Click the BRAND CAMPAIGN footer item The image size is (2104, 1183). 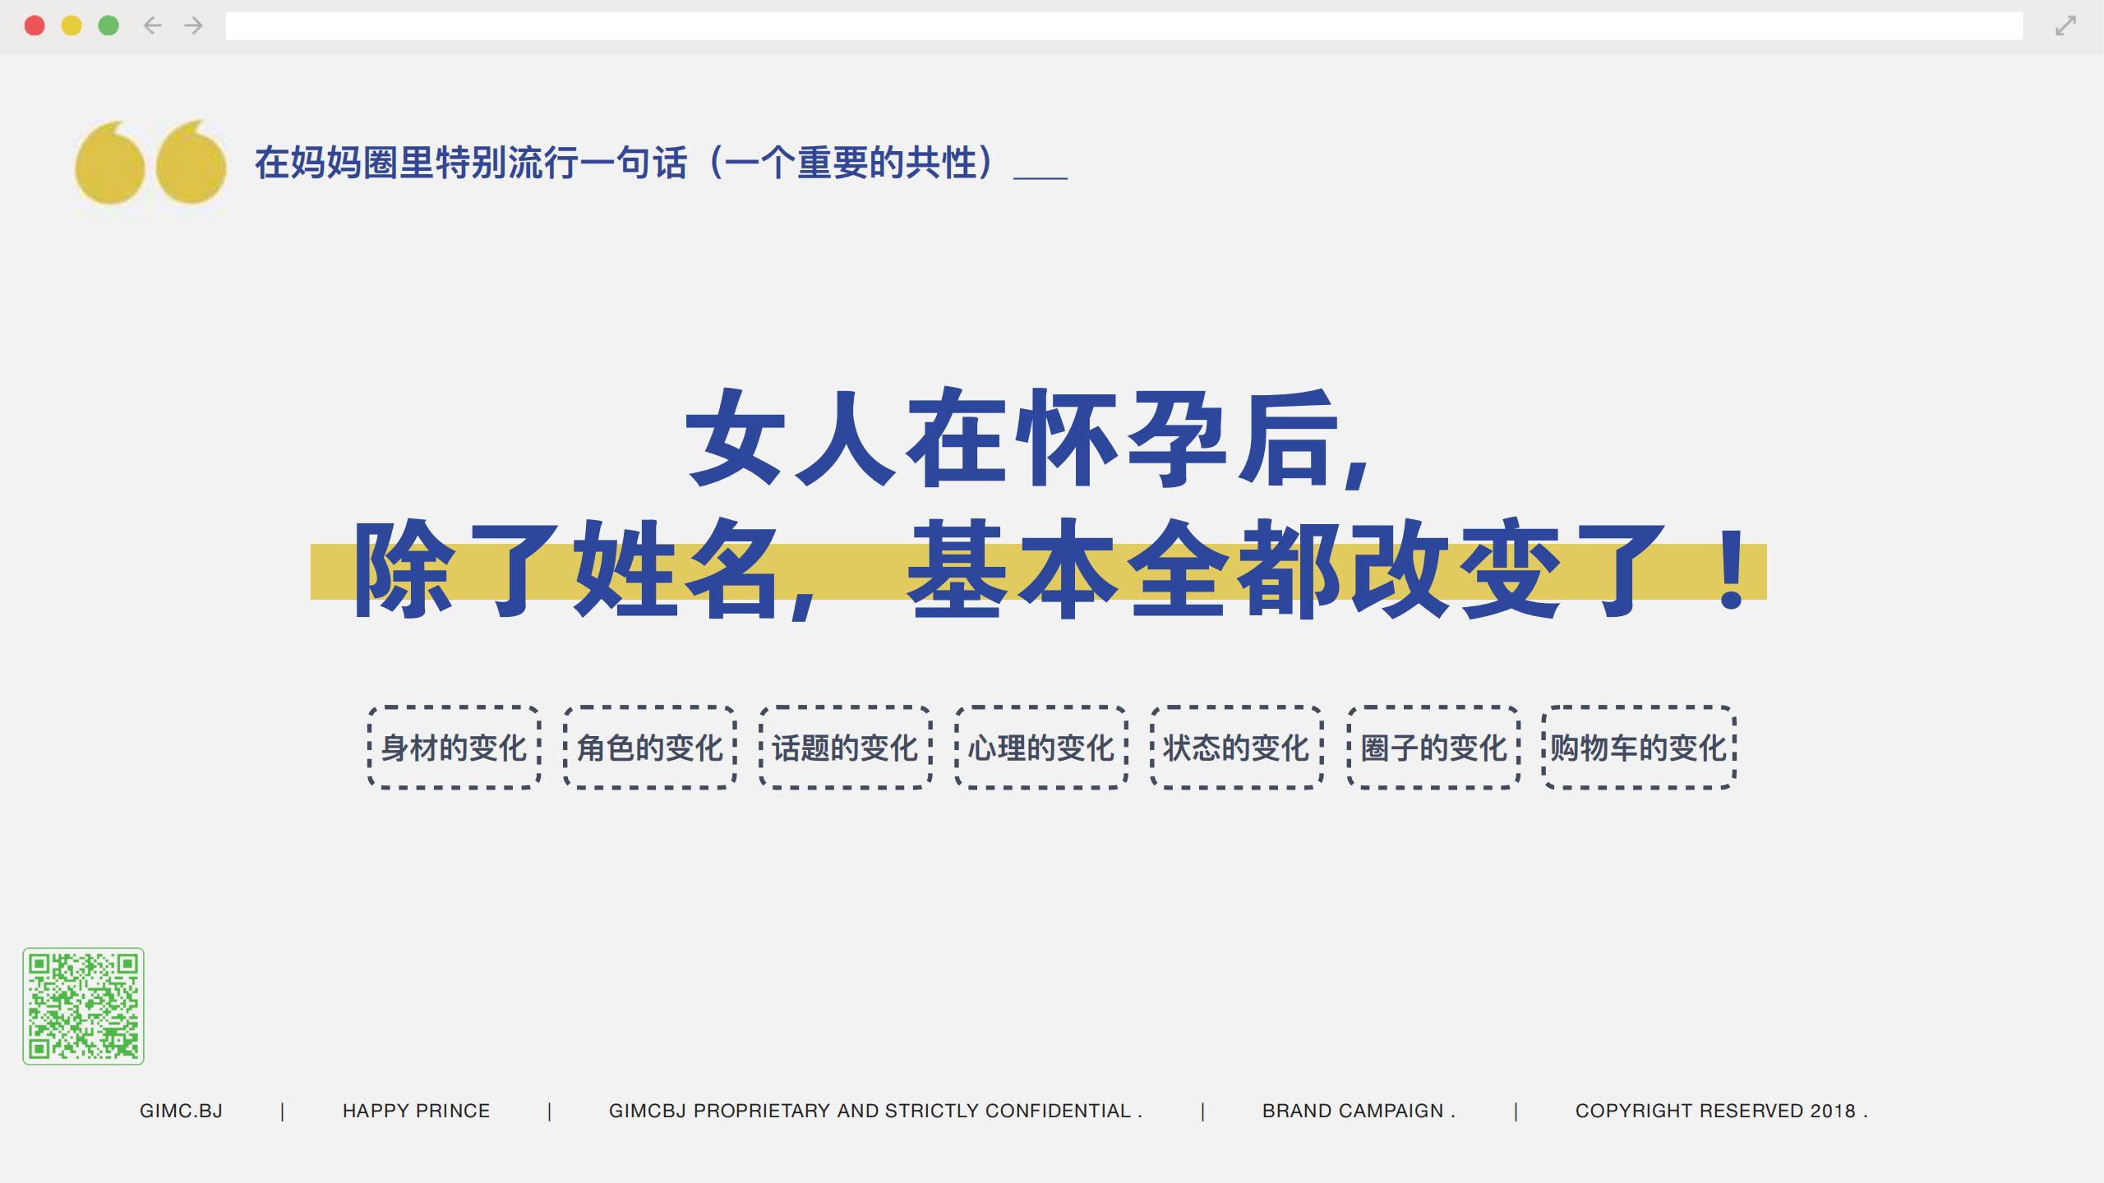coord(1358,1111)
